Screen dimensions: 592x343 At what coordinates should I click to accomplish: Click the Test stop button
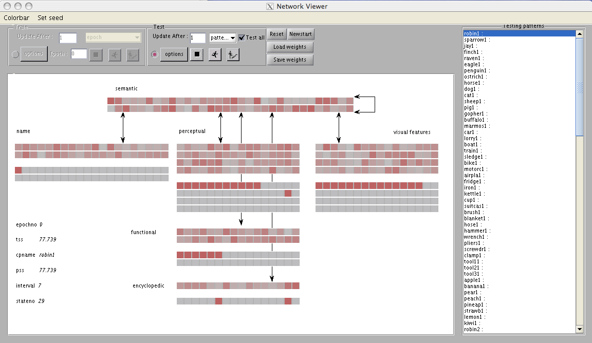point(196,54)
